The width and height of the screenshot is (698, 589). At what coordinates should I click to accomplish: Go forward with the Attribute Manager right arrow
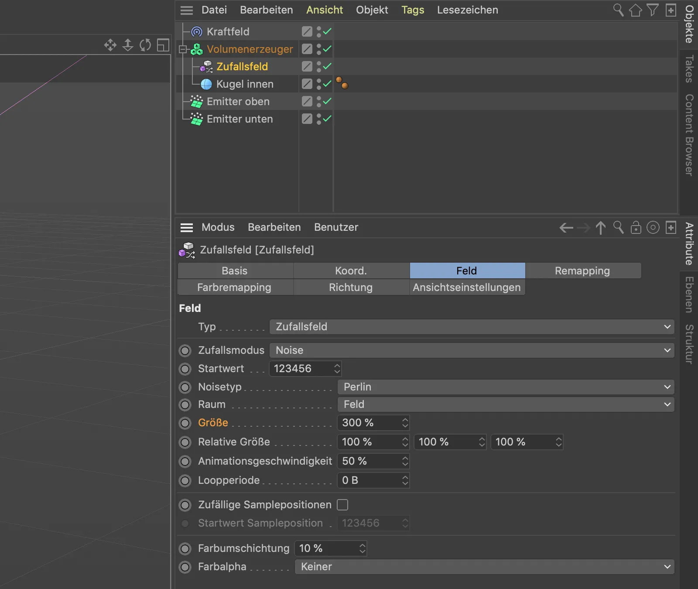[x=583, y=228]
